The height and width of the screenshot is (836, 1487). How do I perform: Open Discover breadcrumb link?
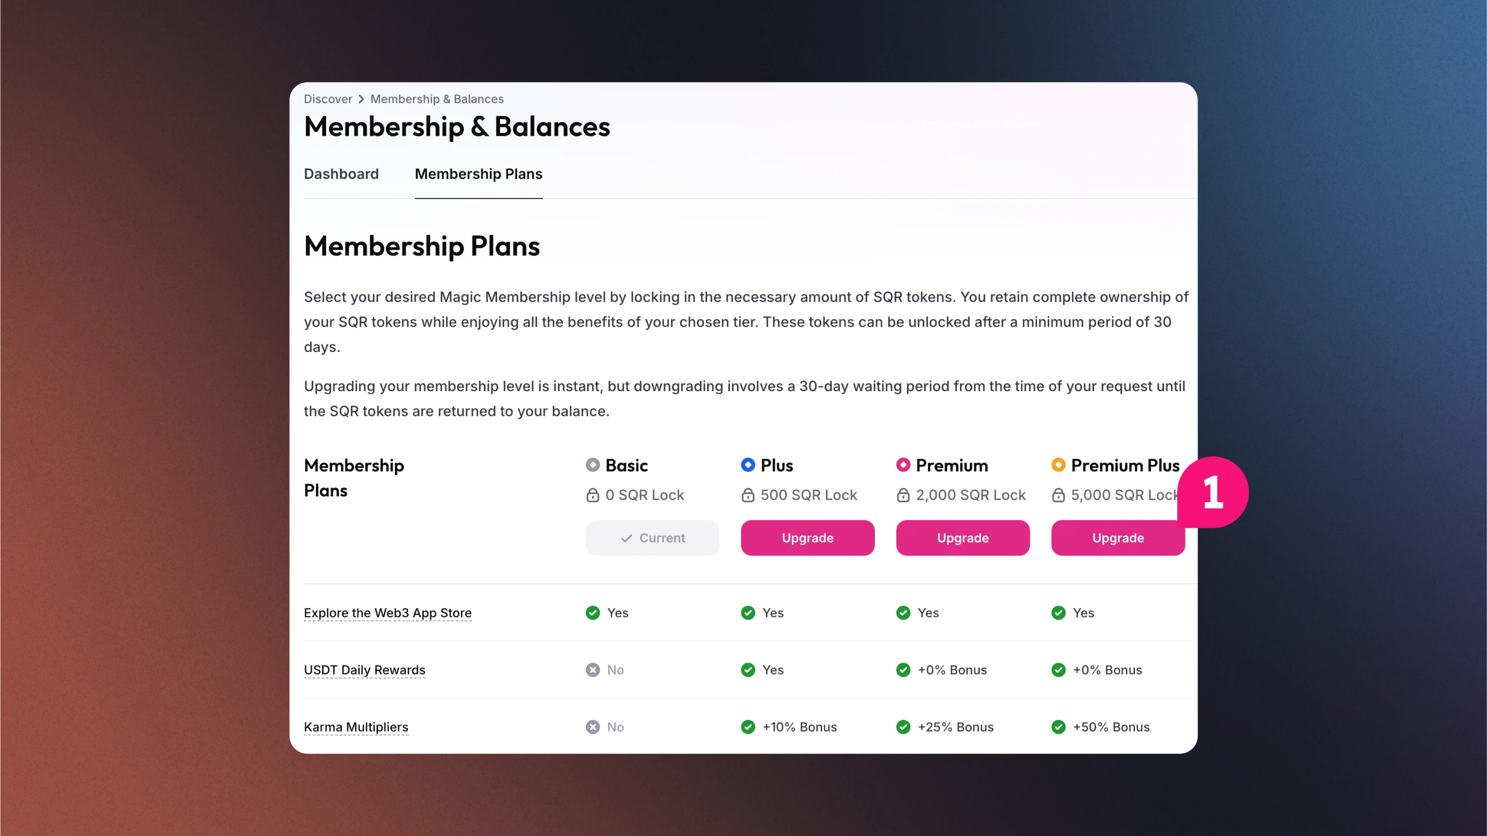pos(327,99)
